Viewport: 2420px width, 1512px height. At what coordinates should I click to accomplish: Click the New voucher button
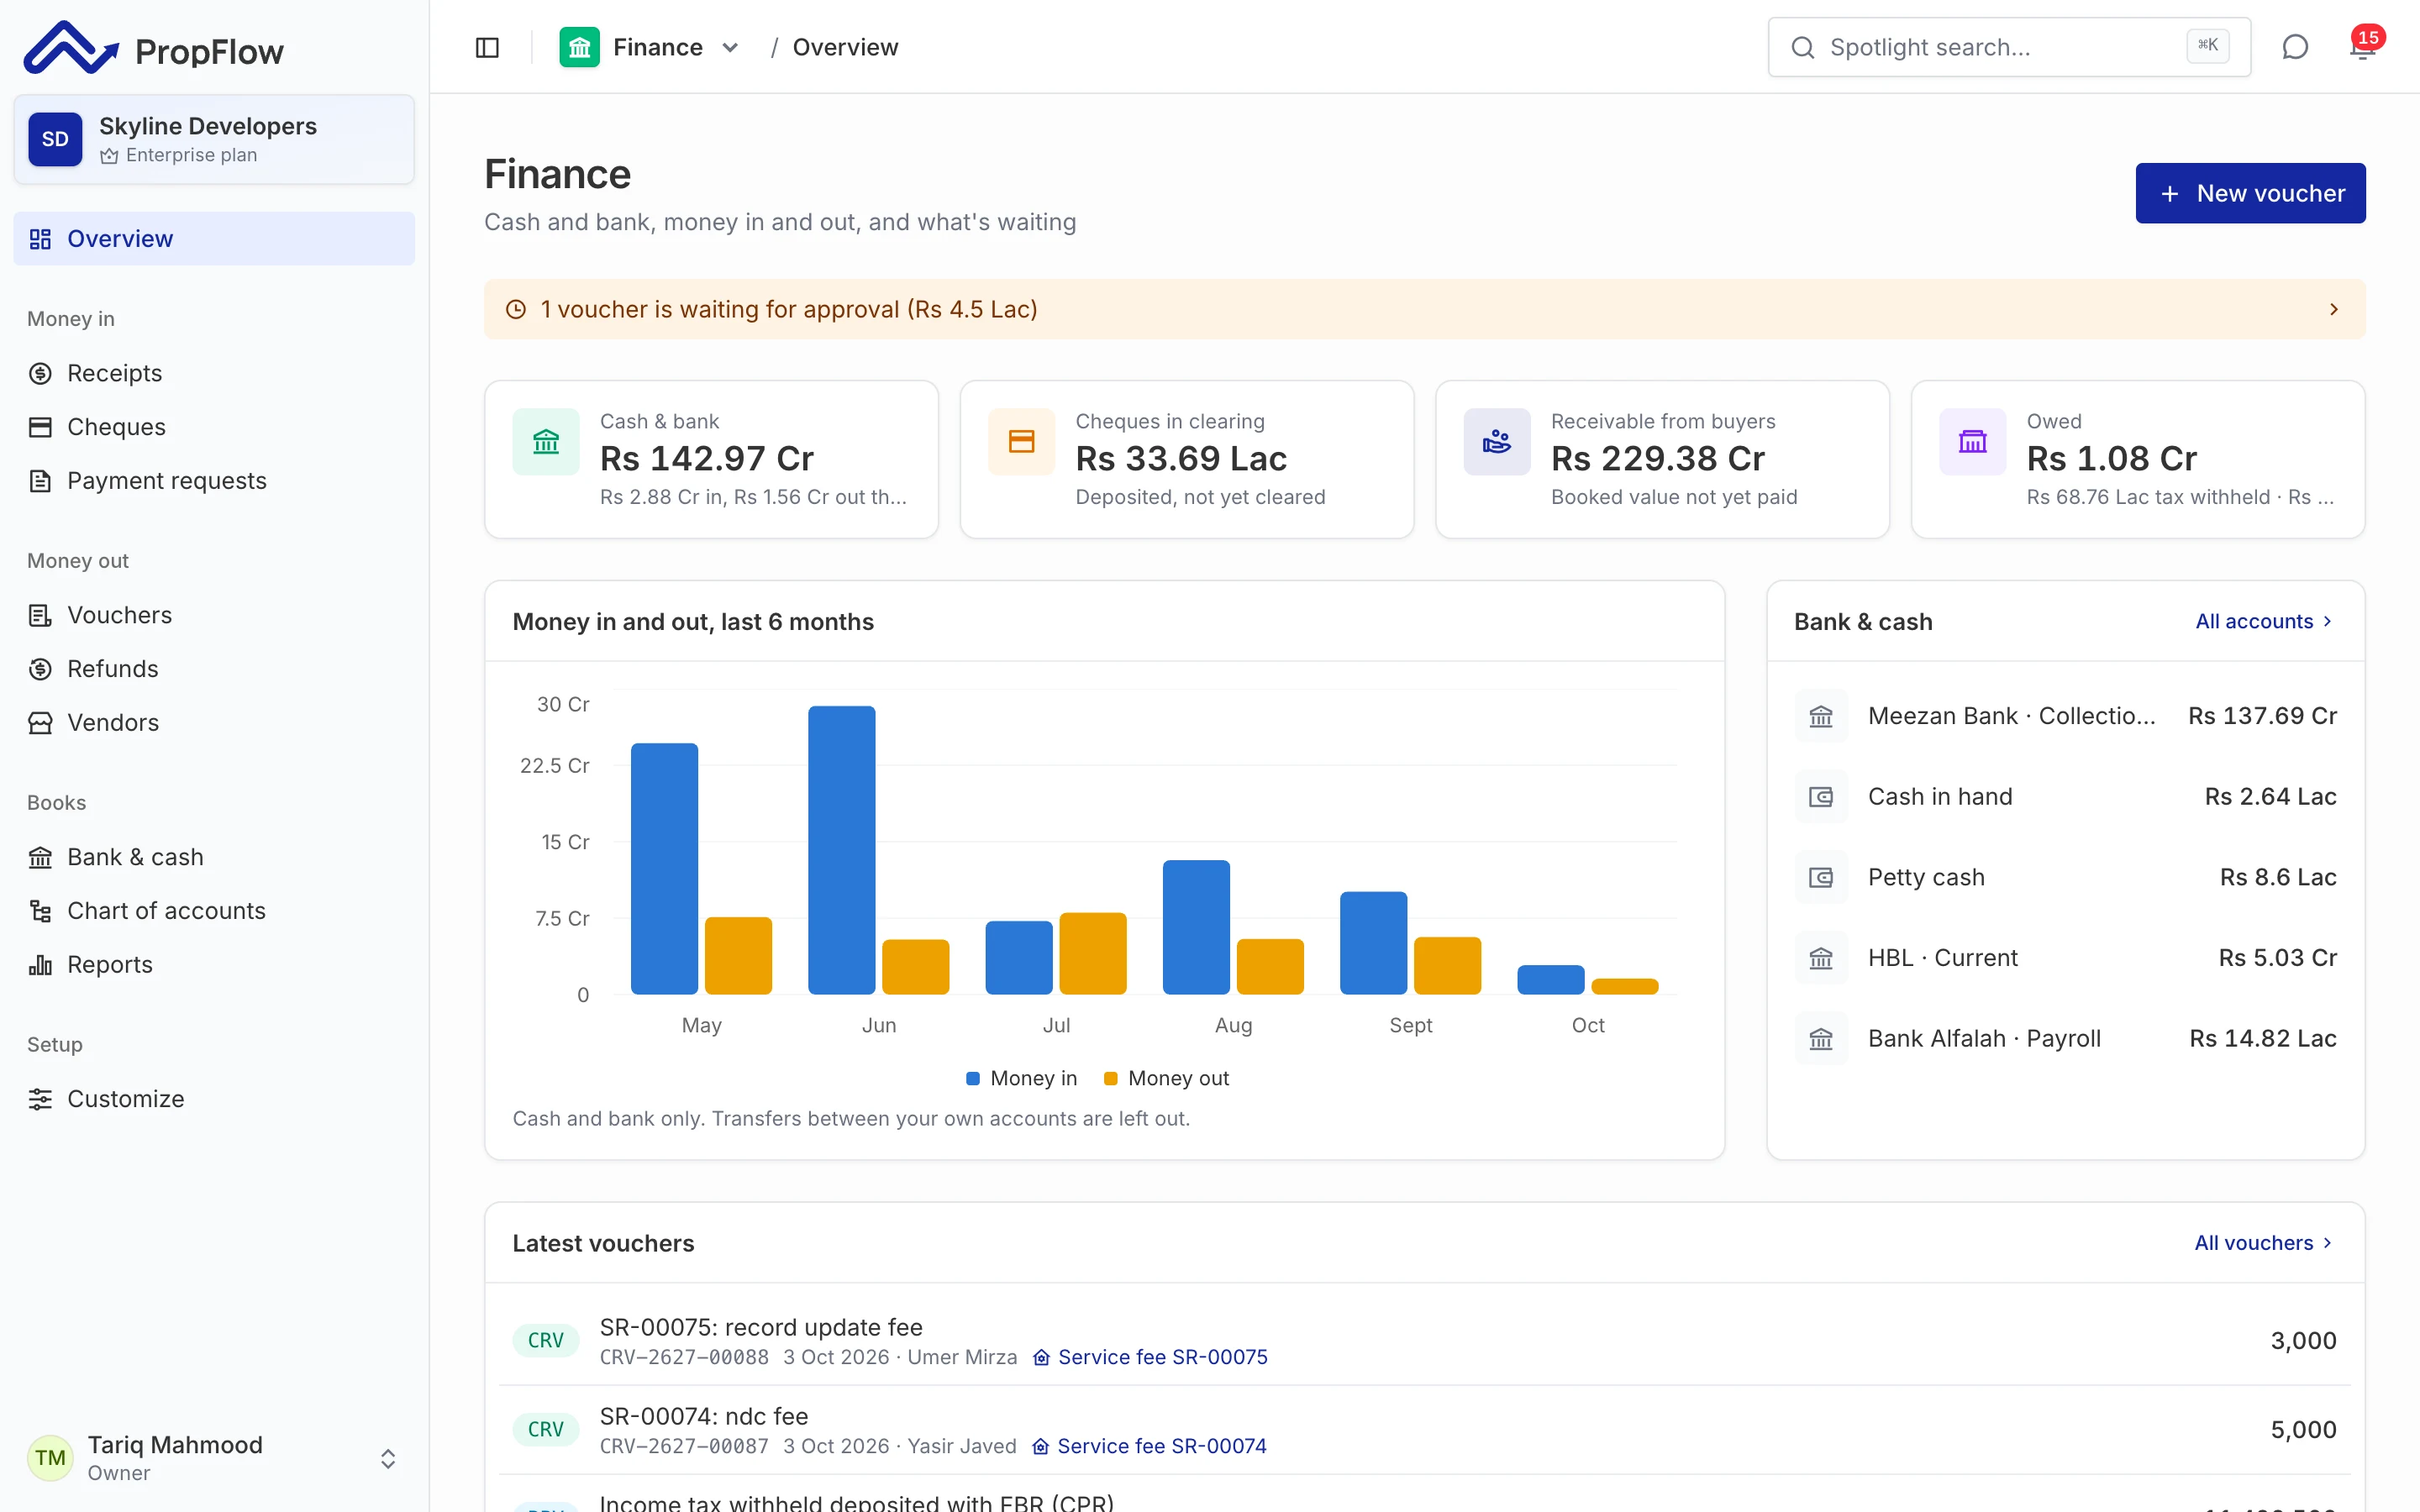(x=2250, y=193)
